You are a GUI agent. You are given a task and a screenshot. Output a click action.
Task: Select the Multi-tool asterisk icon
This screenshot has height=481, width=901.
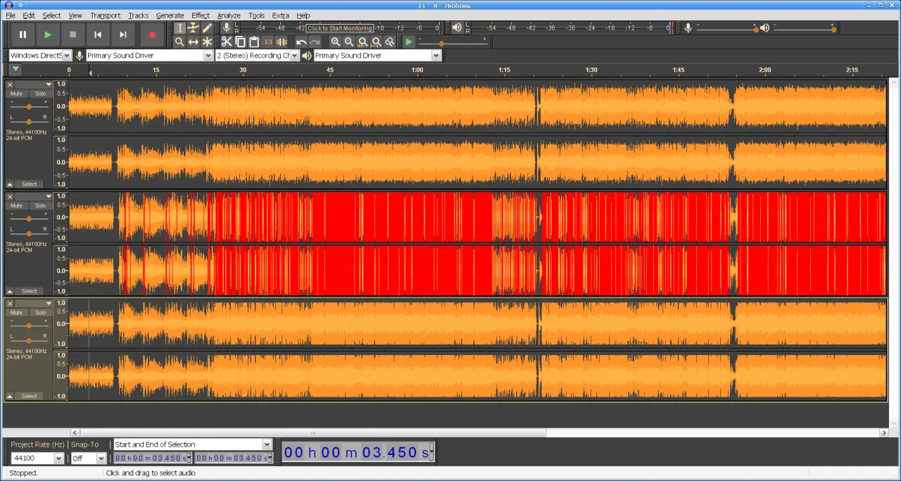(x=207, y=41)
